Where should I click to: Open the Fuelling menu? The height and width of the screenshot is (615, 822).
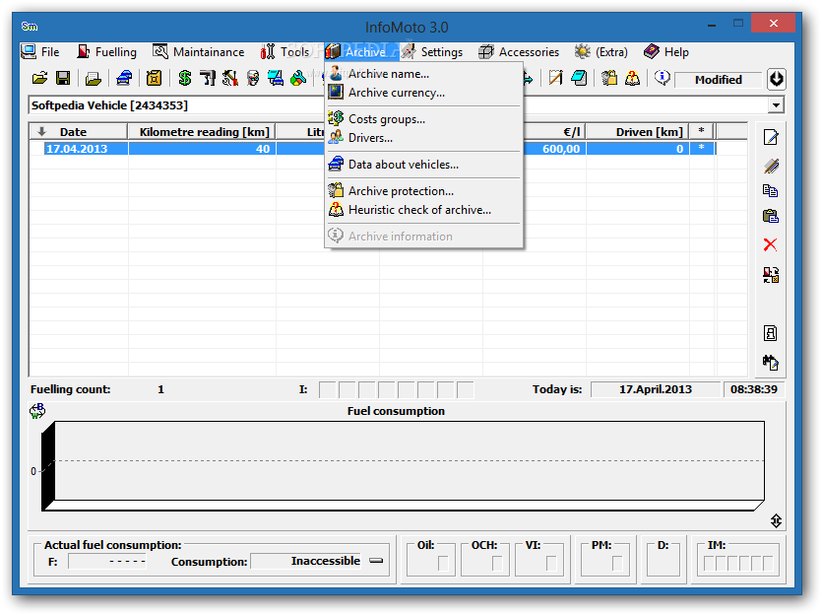[x=107, y=52]
